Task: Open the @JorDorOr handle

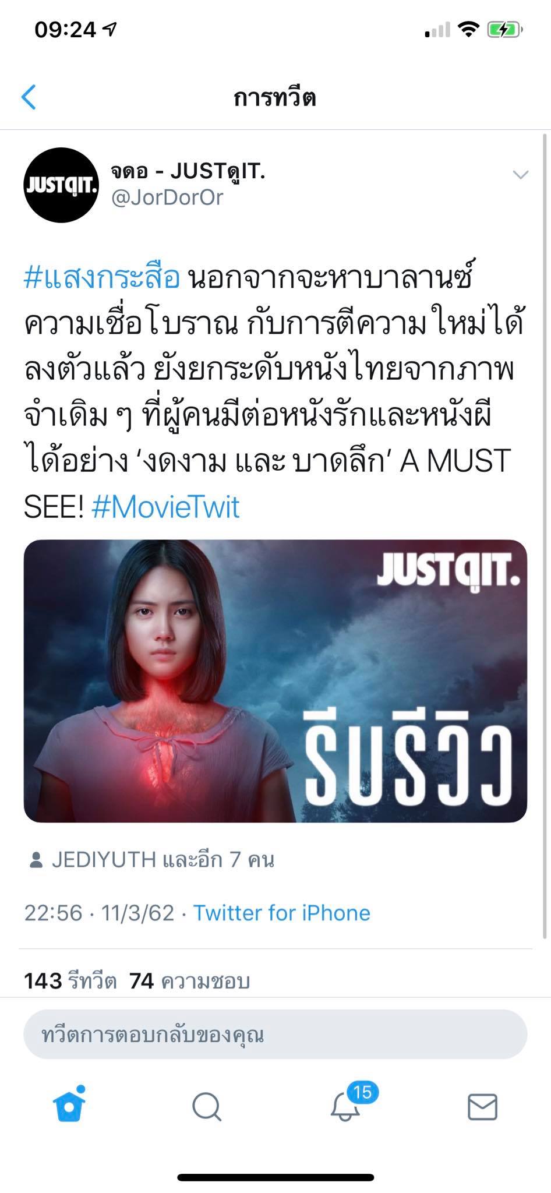Action: 167,197
